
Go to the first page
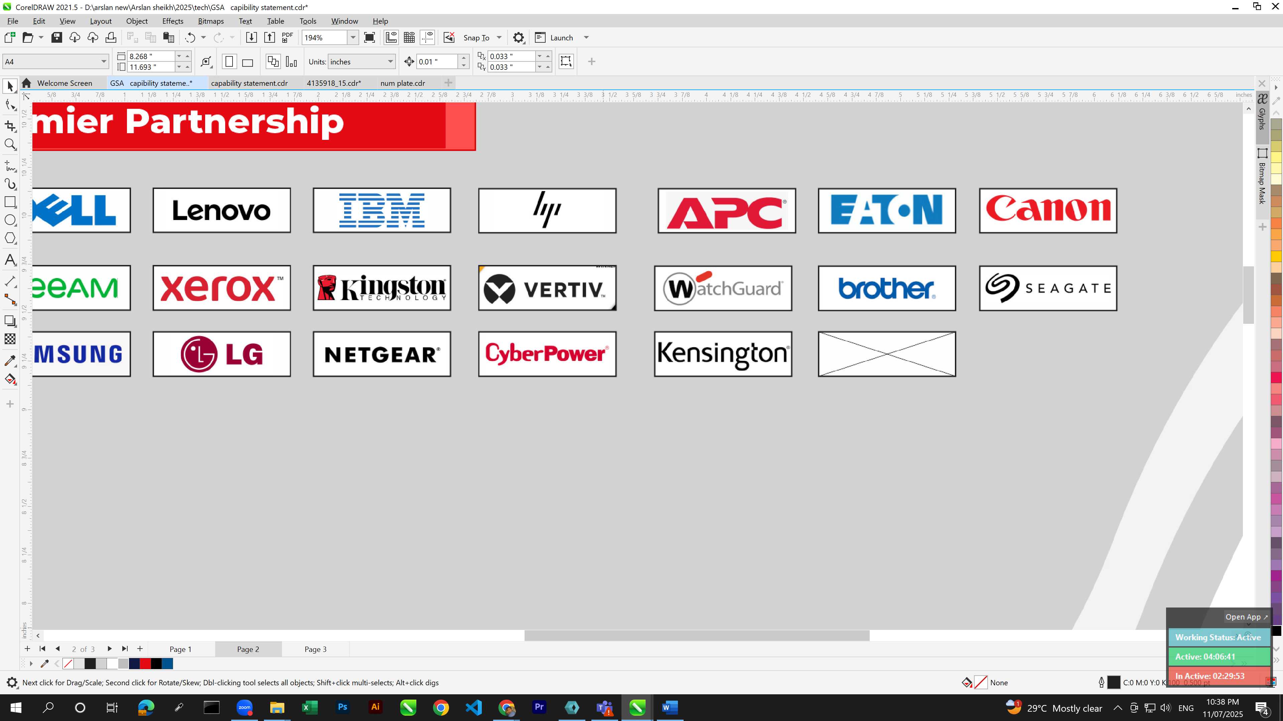(42, 649)
